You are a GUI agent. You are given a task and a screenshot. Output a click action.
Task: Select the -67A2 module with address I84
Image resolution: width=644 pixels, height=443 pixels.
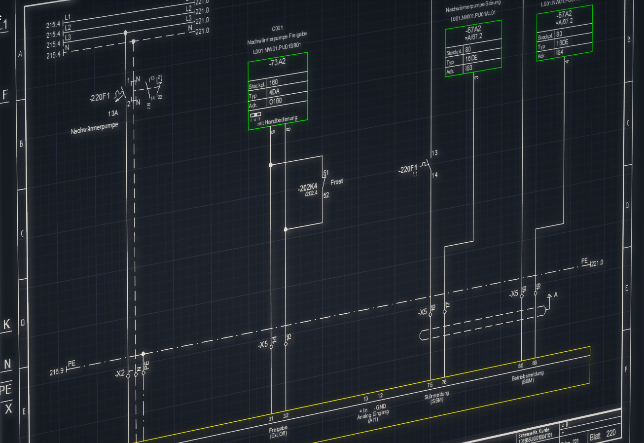click(564, 33)
